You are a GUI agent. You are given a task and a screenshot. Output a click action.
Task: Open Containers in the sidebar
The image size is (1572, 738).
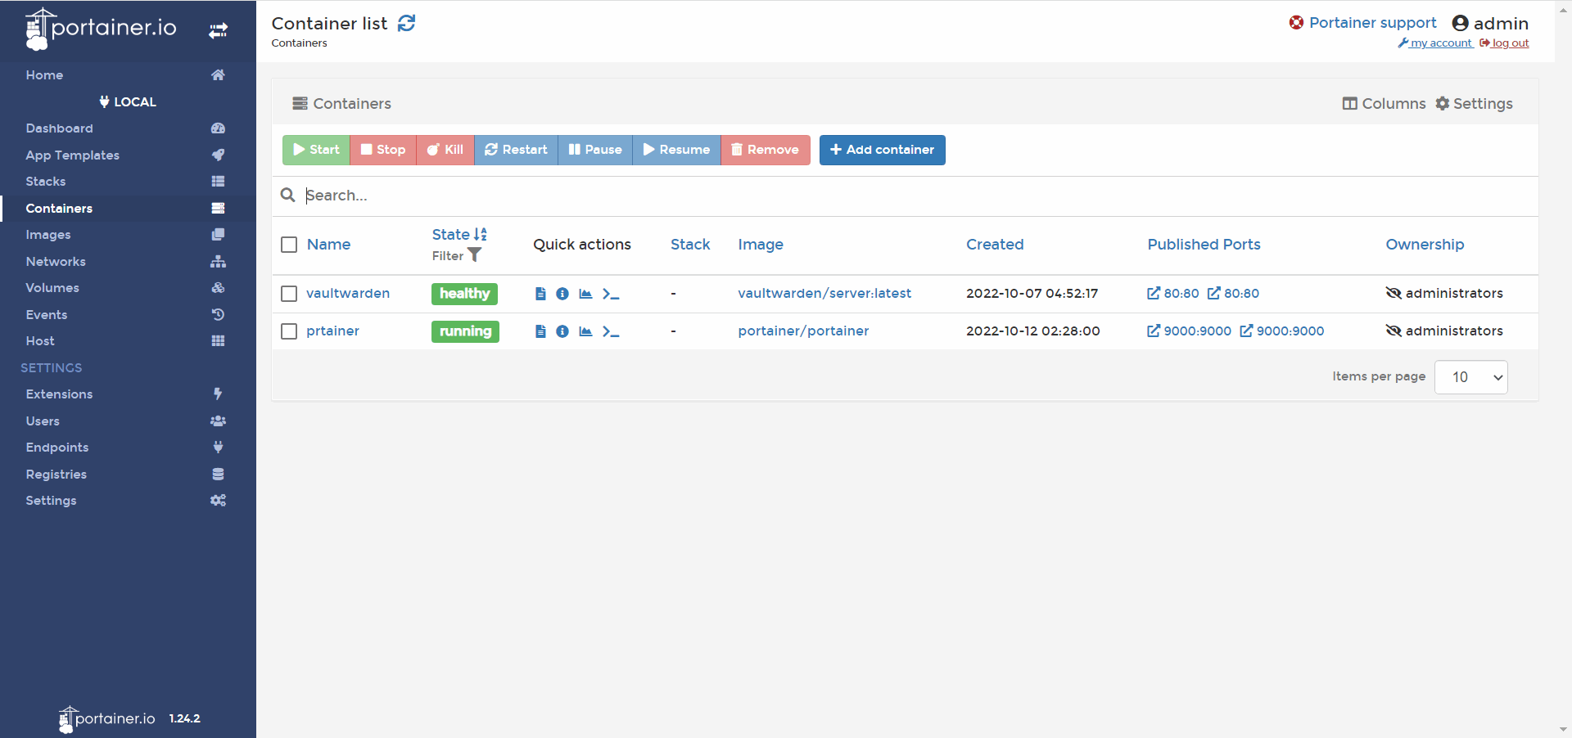[128, 208]
